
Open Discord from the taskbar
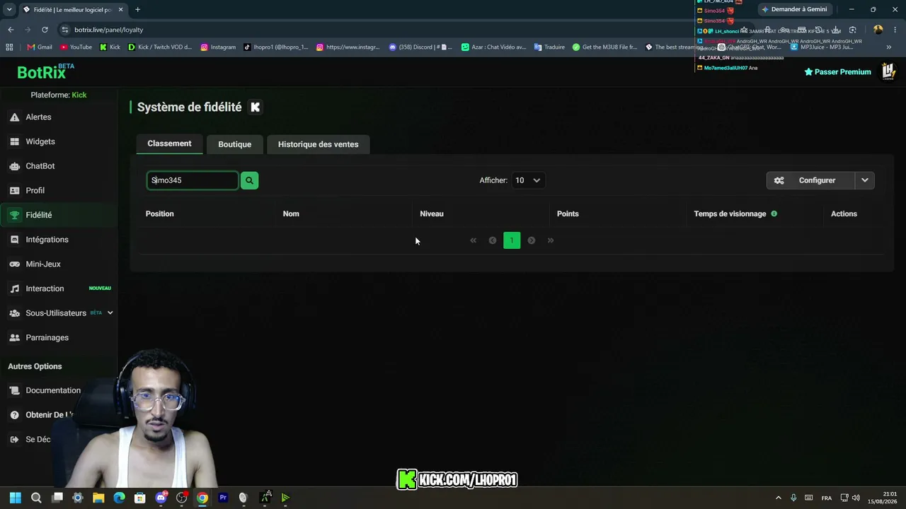pos(161,498)
